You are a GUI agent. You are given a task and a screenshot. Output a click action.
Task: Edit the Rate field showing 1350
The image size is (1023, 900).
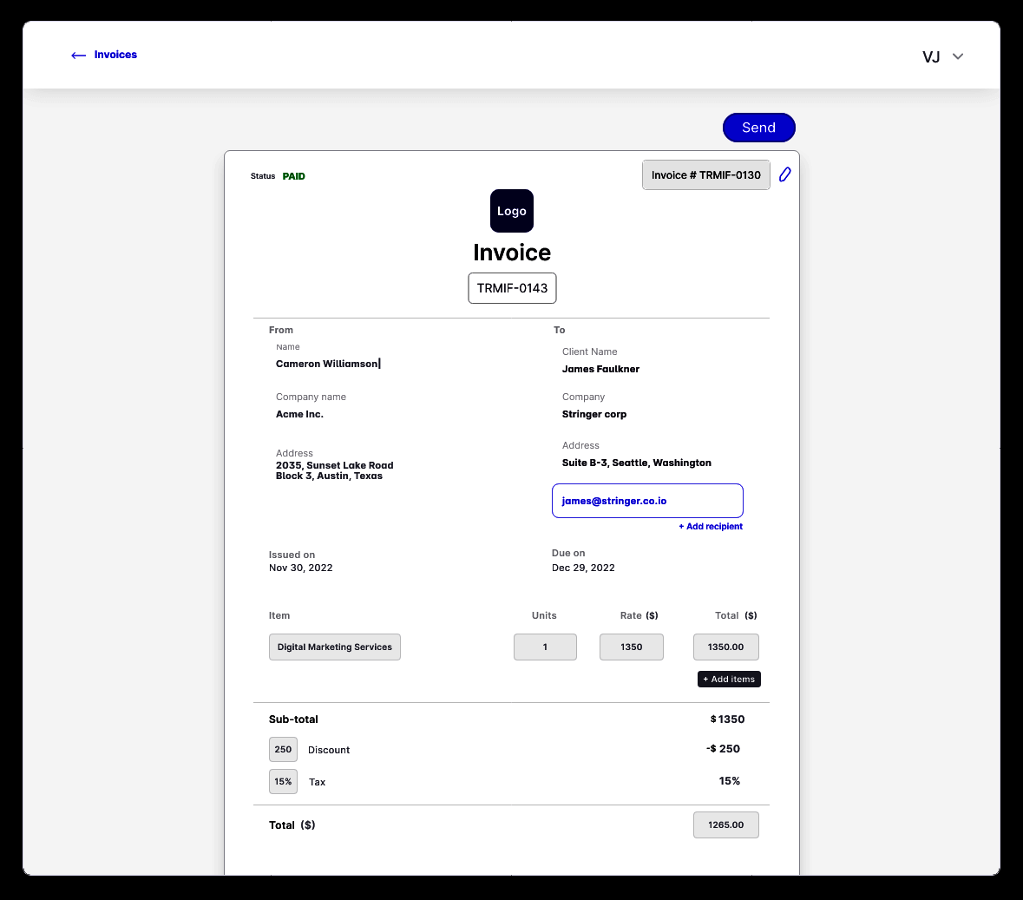(632, 647)
